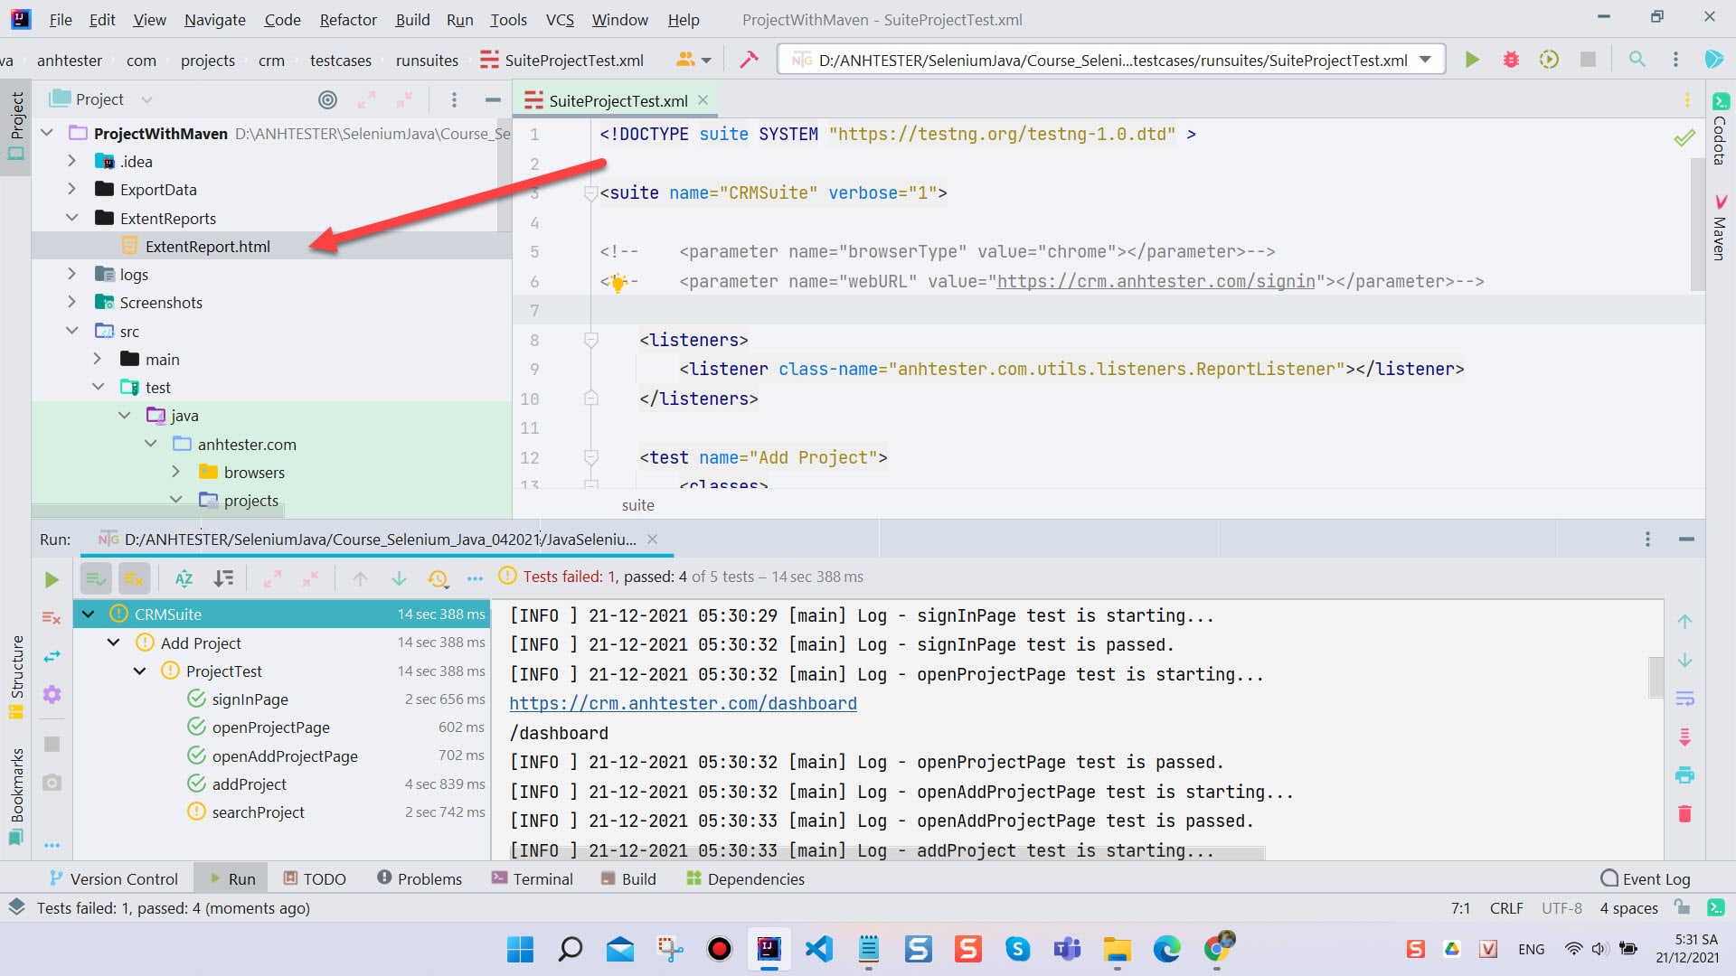1736x976 pixels.
Task: Open Run panel gear settings icon
Action: 52,694
